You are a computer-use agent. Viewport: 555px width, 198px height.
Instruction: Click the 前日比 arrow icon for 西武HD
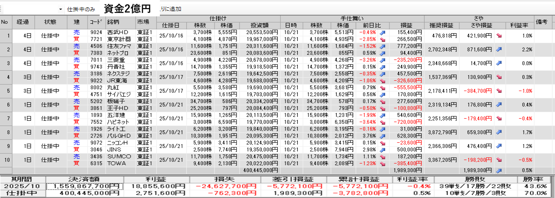tap(383, 32)
